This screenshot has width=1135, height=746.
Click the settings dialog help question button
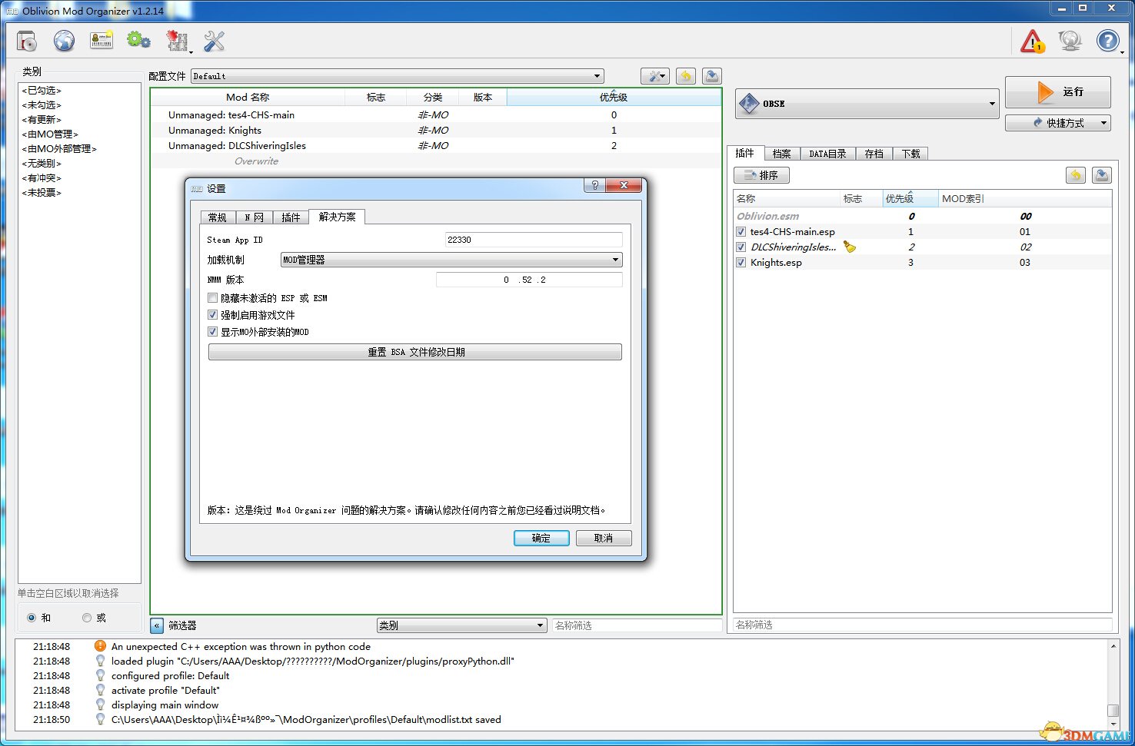click(594, 185)
